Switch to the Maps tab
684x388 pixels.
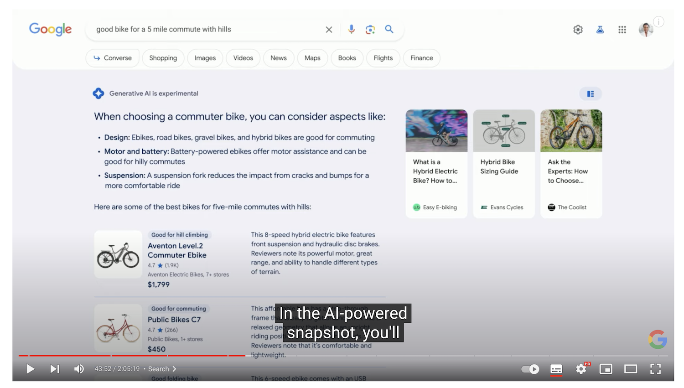click(312, 58)
